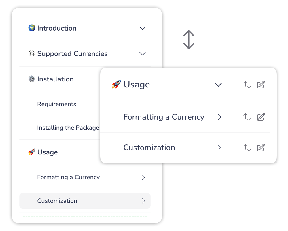Select the Installation section heading
288x231 pixels.
55,79
